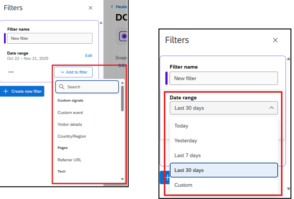Image resolution: width=294 pixels, height=199 pixels.
Task: Click the Edit link beside Date range
Action: [x=89, y=56]
